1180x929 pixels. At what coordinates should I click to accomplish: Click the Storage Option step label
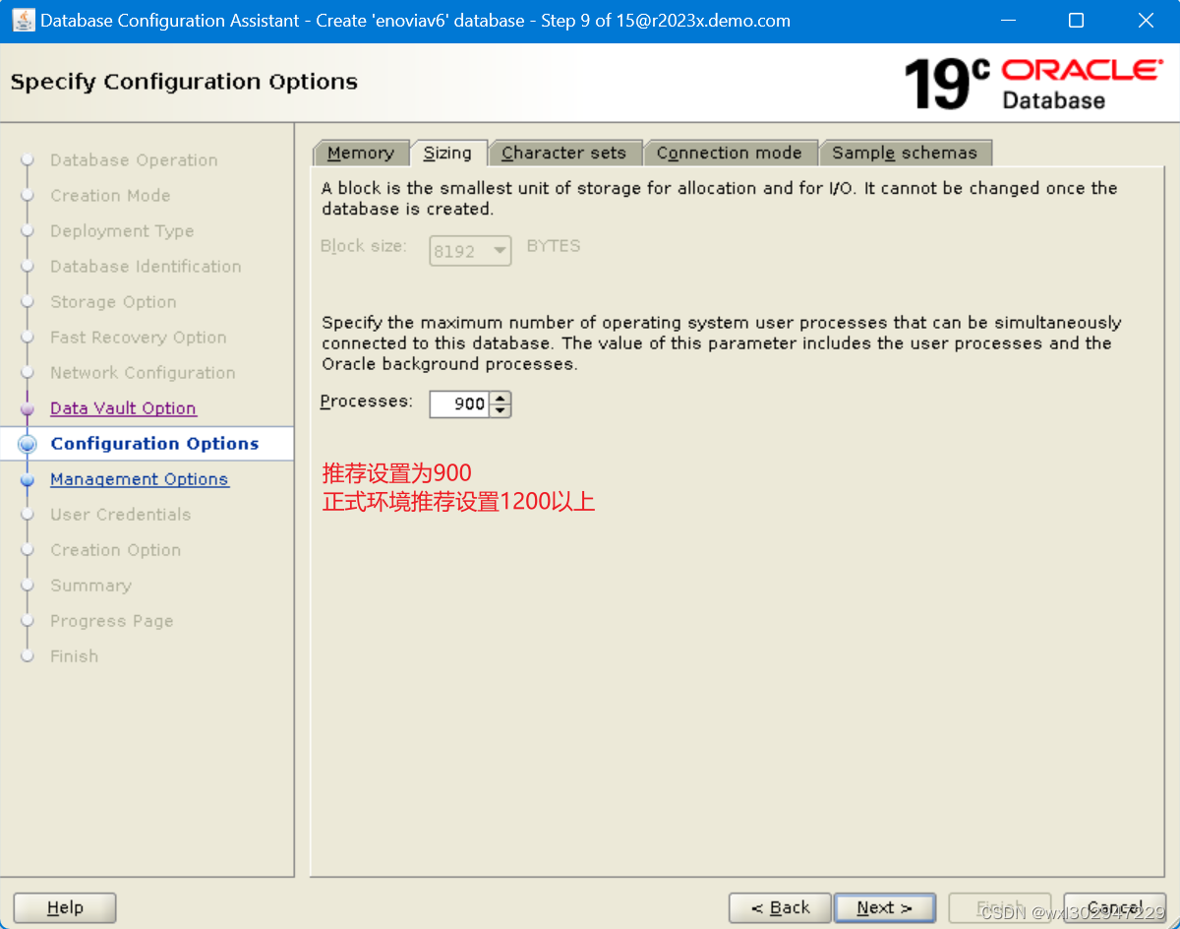point(113,302)
